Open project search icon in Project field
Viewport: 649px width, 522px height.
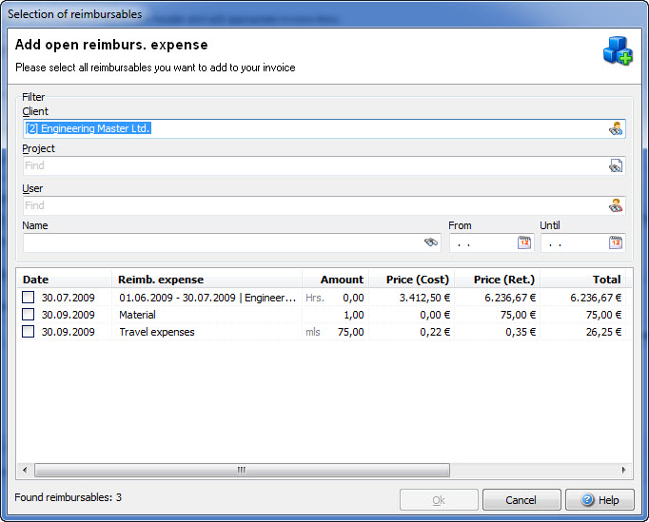[616, 165]
